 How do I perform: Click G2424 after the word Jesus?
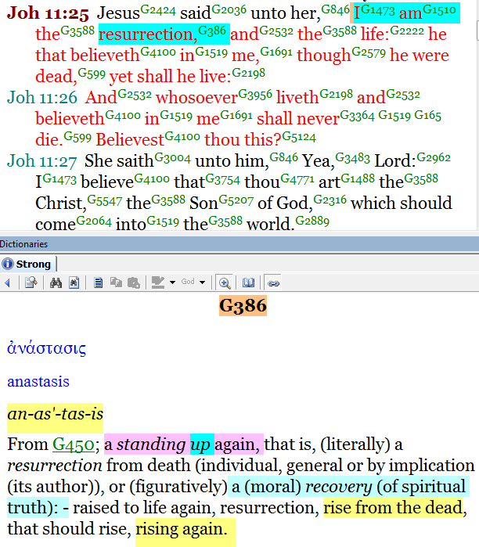click(x=158, y=10)
